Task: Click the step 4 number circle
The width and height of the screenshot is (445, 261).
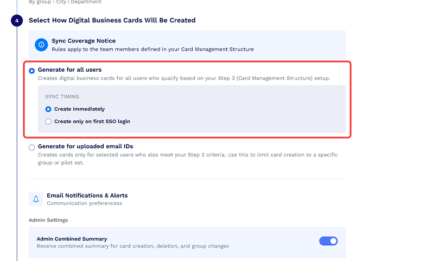Action: pos(17,21)
